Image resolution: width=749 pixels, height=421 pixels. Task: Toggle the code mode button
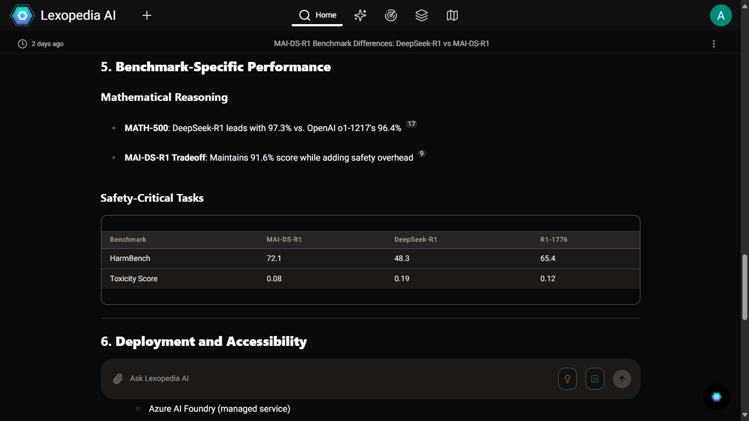tap(595, 379)
